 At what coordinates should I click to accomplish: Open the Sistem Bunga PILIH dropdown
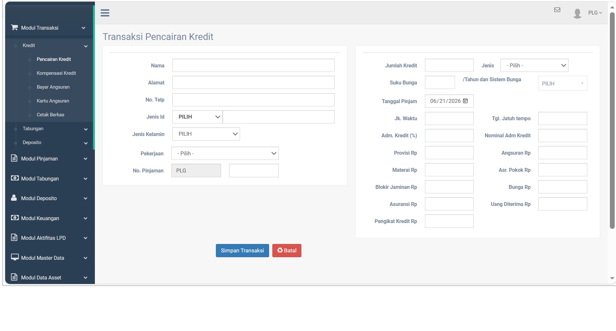[x=562, y=83]
